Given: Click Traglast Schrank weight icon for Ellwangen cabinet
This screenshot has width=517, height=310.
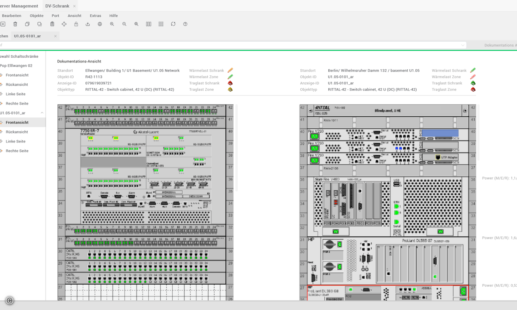Looking at the screenshot, I should (x=230, y=83).
